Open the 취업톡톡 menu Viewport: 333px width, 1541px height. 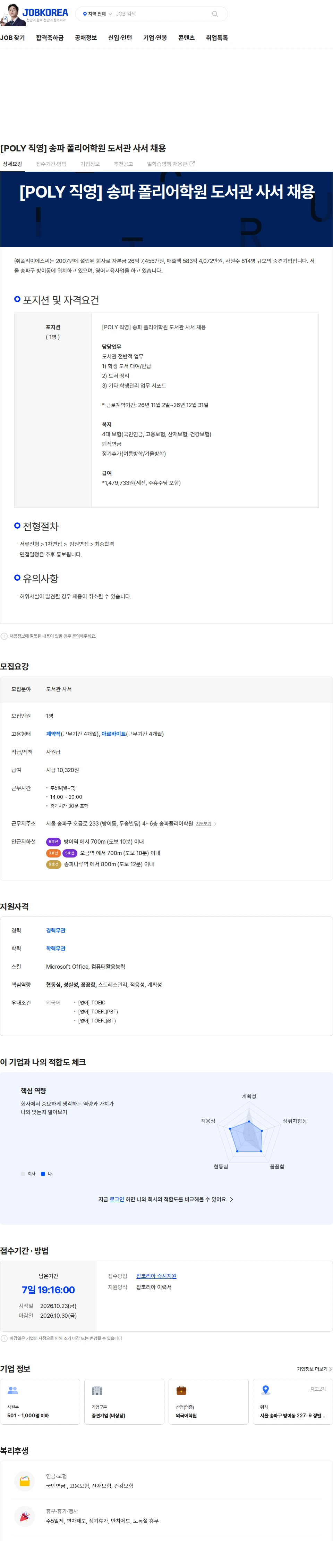(x=217, y=38)
